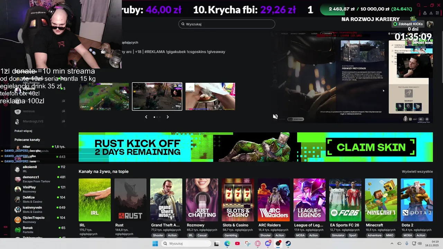
Task: Select the first carousel pagination dot
Action: tap(154, 117)
